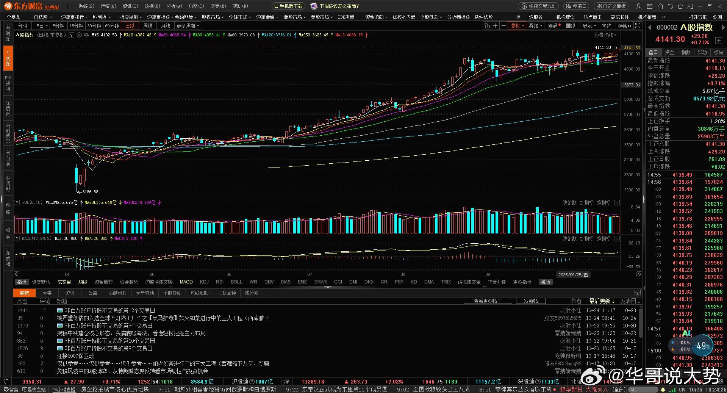Screen dimensions: 727x393
Task: Open the 深度F9 sidebar item
Action: pyautogui.click(x=8, y=108)
